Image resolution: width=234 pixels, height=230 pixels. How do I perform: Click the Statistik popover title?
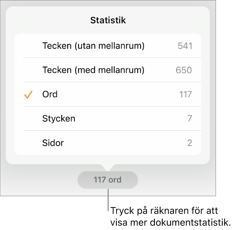108,20
